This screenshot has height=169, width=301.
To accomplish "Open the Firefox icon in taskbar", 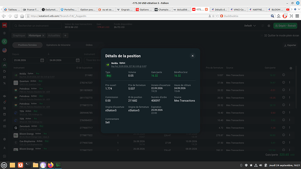I will [x=51, y=165].
